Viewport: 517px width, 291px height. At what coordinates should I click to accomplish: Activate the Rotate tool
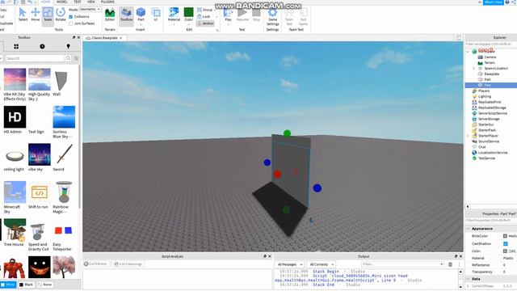point(61,15)
